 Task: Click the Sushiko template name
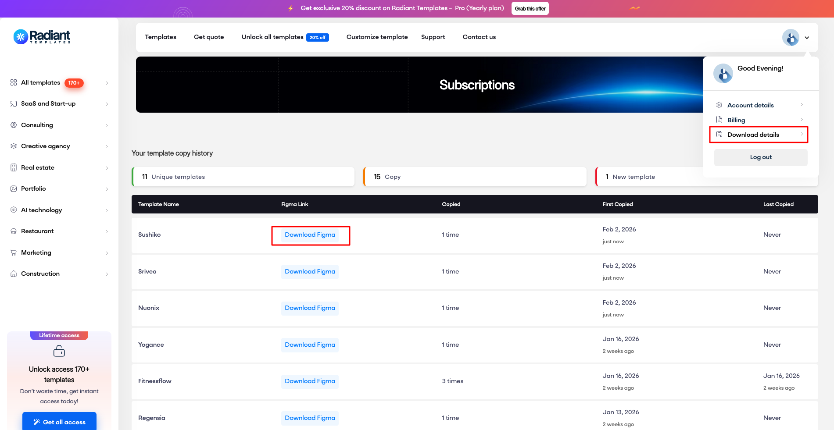(x=150, y=235)
